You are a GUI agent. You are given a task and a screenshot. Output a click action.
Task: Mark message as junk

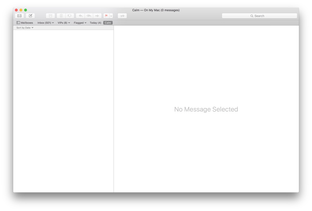pos(70,16)
